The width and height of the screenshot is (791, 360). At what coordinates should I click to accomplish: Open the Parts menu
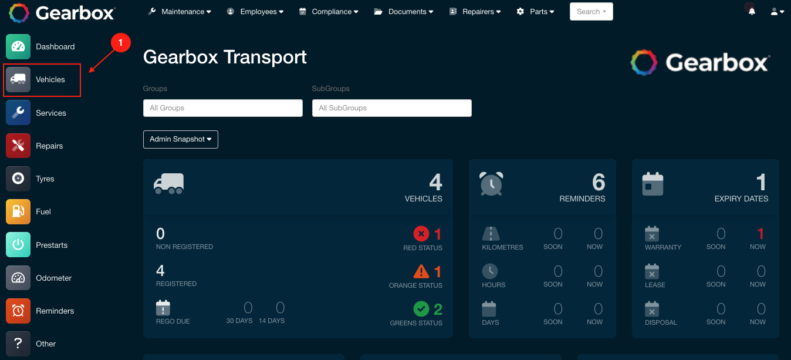point(535,12)
